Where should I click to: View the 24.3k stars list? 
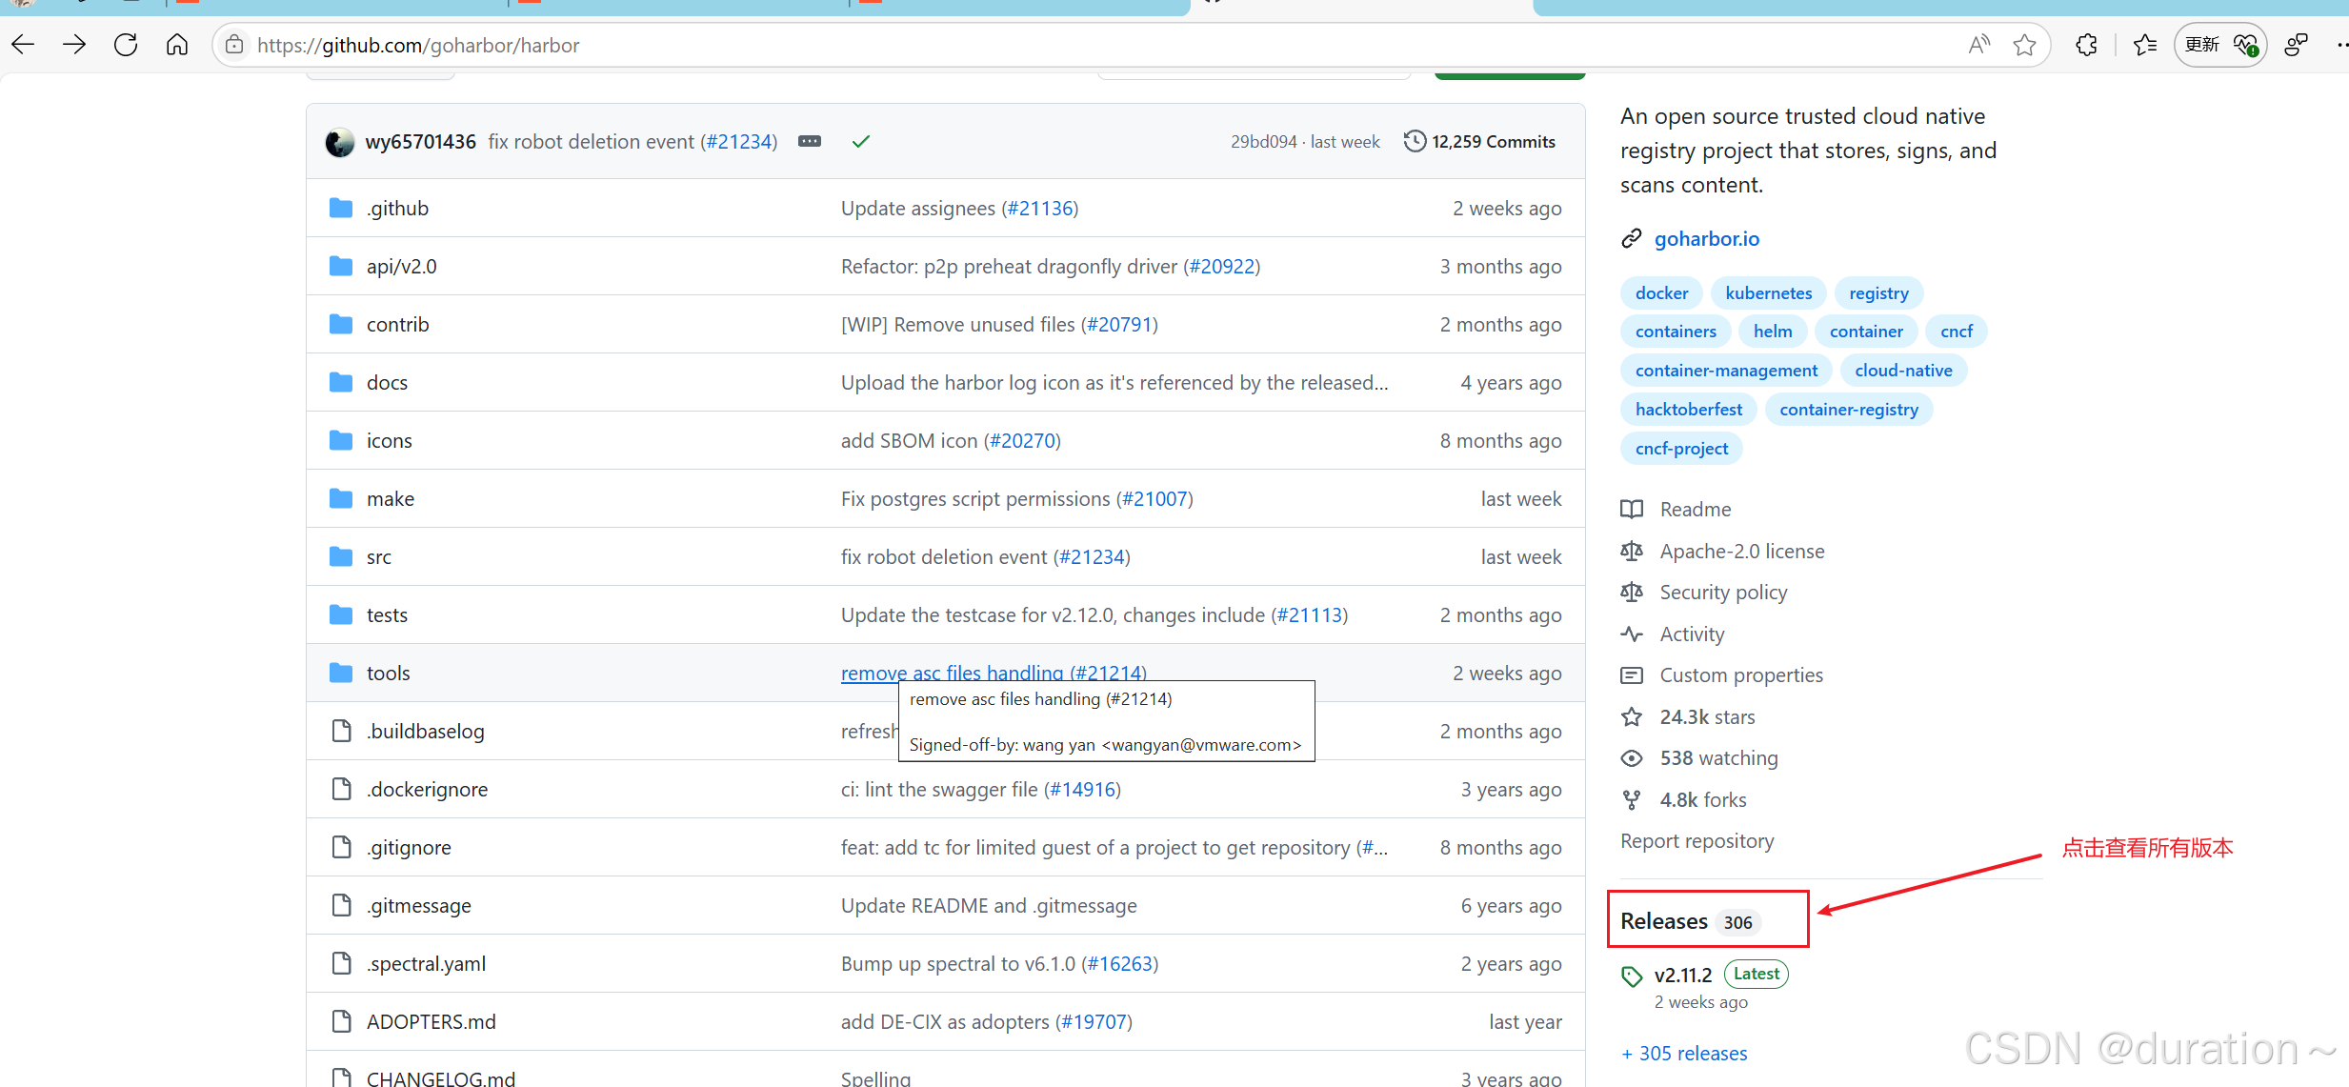[x=1688, y=716]
